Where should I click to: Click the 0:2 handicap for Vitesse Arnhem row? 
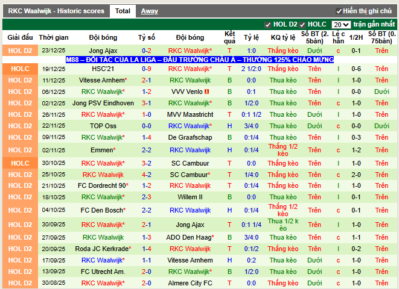click(x=251, y=260)
